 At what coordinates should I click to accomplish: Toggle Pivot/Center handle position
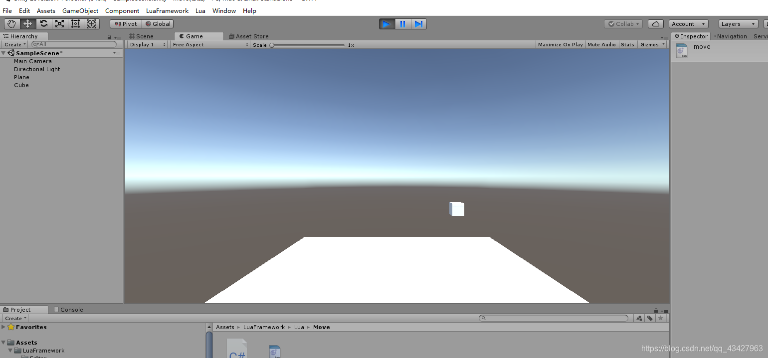[x=126, y=24]
